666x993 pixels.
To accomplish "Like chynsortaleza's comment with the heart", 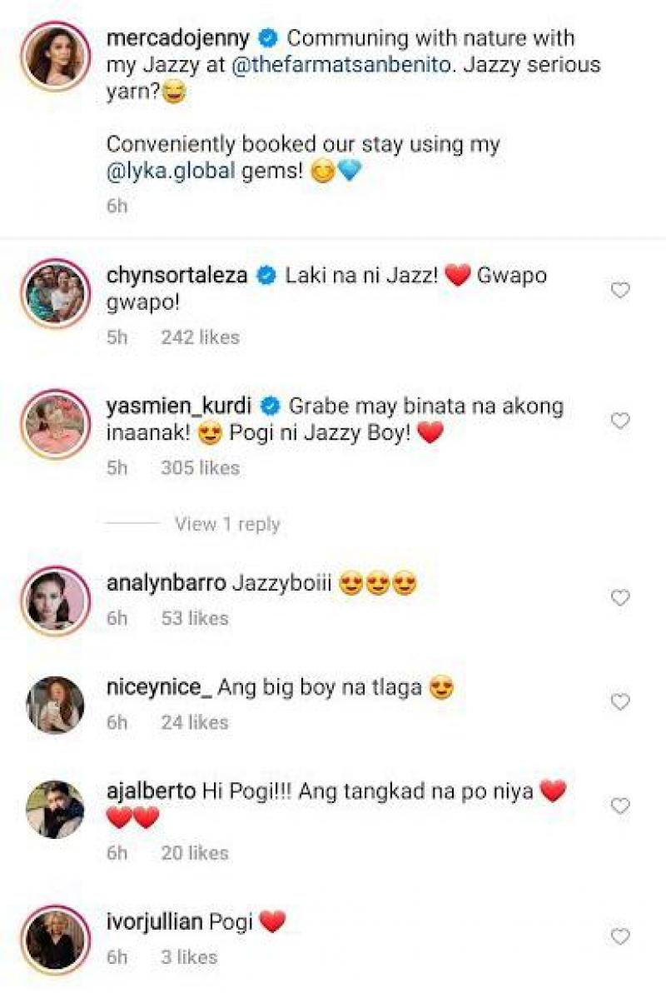I will click(620, 290).
